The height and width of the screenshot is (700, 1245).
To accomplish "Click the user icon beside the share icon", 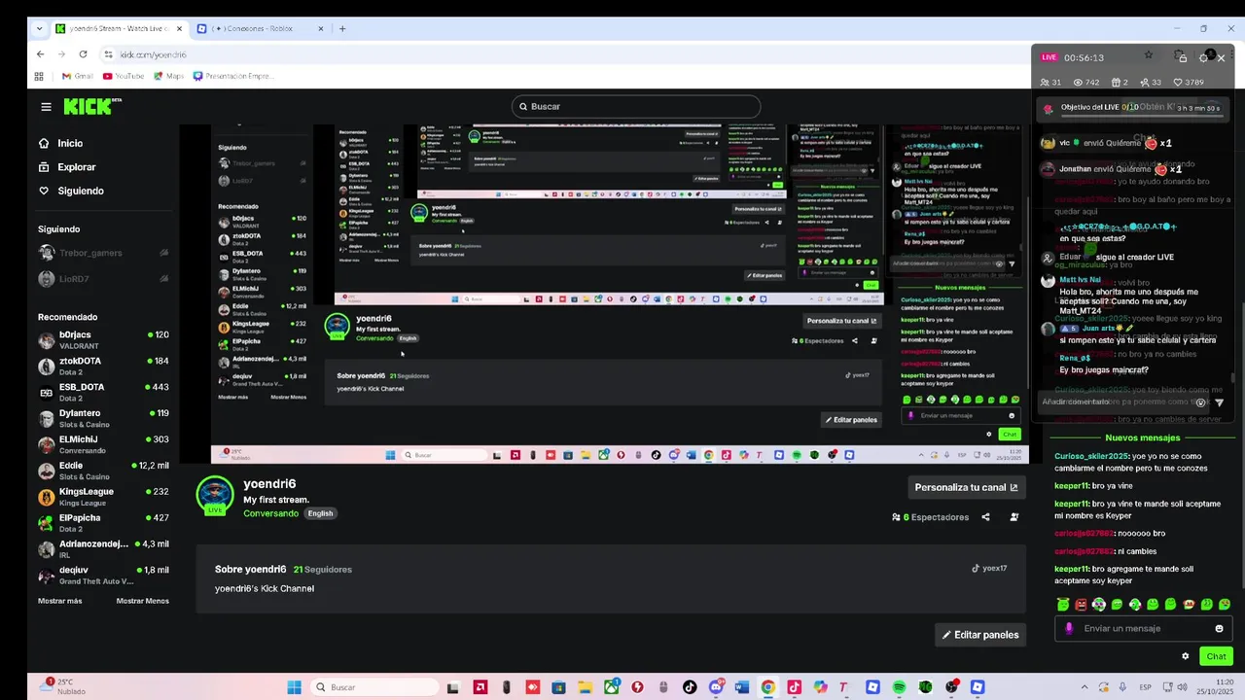I will pos(1014,517).
